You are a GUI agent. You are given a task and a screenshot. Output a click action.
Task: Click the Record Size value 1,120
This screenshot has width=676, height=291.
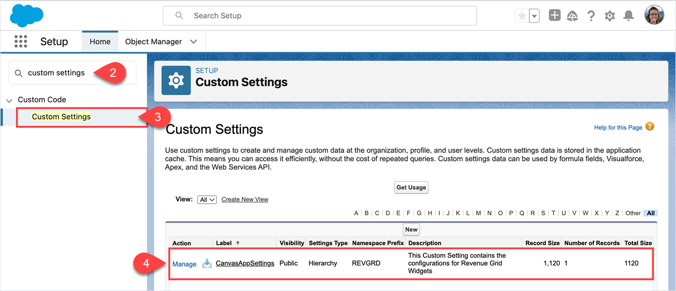coord(551,263)
